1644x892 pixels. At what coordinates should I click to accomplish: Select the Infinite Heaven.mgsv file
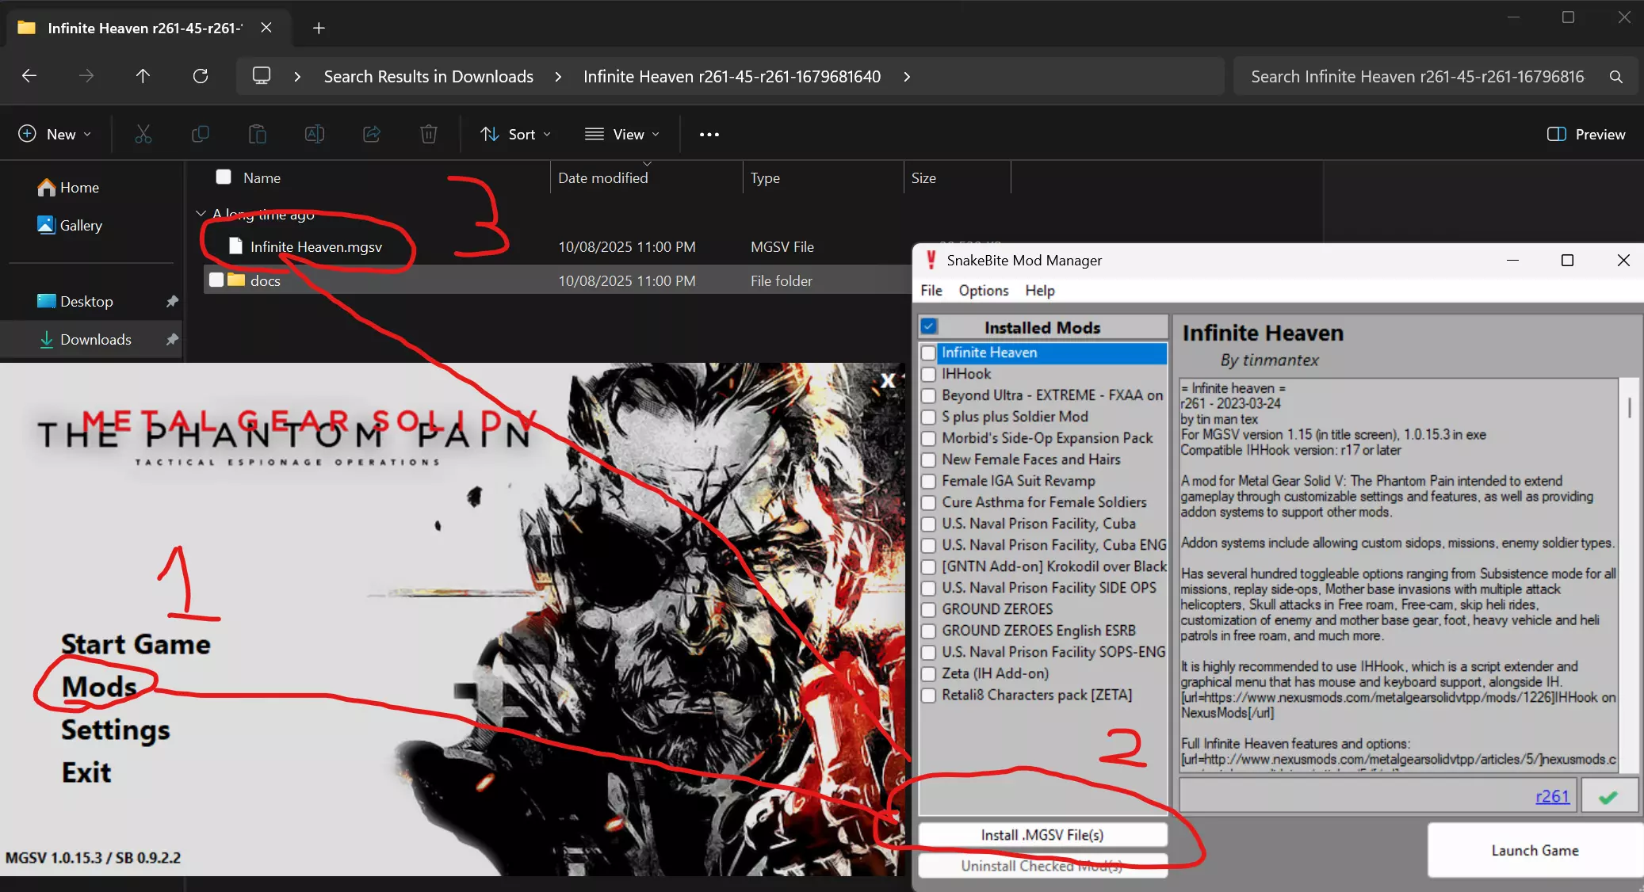tap(315, 247)
